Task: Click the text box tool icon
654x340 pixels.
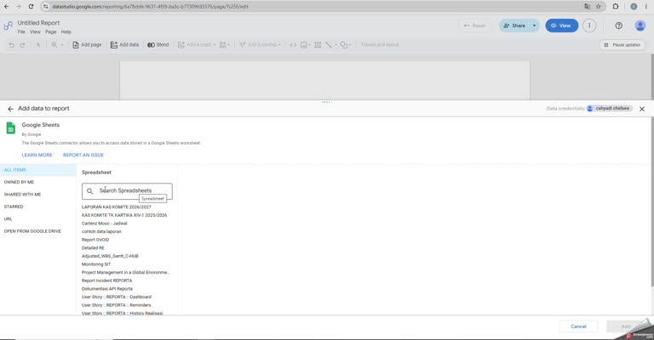Action: [x=318, y=45]
